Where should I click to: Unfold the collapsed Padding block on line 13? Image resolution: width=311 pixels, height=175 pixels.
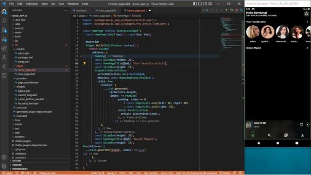[81, 56]
